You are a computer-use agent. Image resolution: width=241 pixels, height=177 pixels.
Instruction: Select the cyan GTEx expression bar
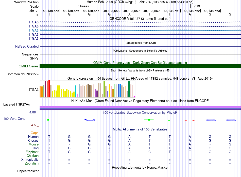[76, 91]
